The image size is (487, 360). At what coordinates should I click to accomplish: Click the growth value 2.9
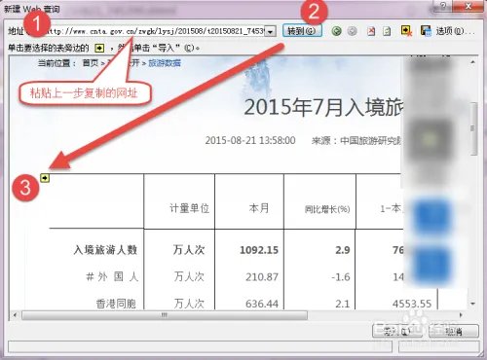[x=343, y=250]
